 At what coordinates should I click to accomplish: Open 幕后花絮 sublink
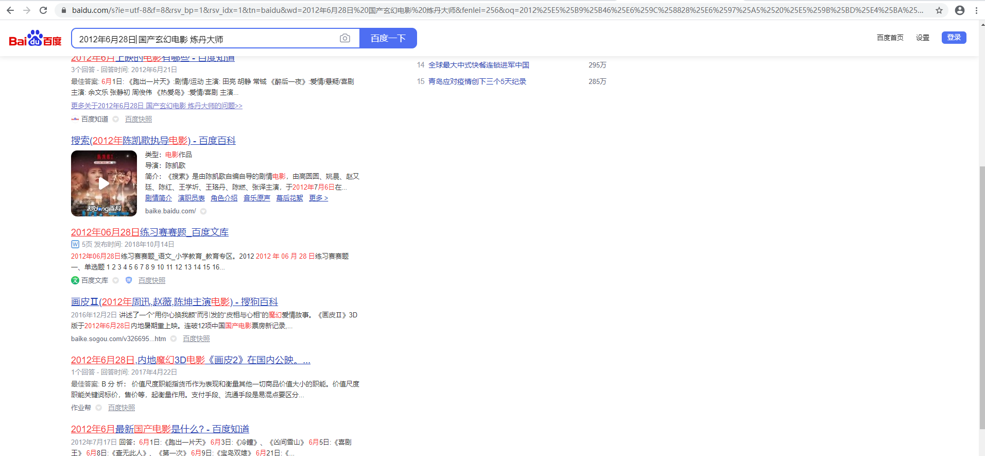[289, 198]
